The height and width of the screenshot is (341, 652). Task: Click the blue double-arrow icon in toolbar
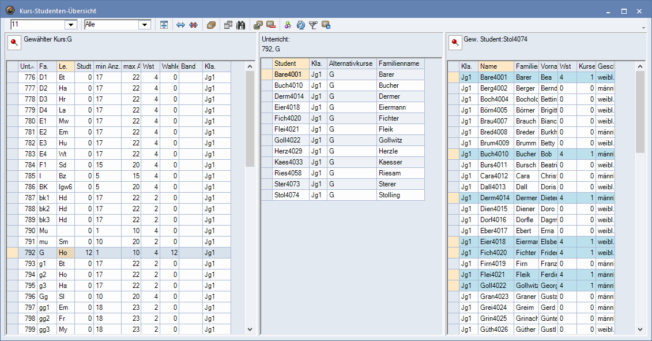click(180, 25)
